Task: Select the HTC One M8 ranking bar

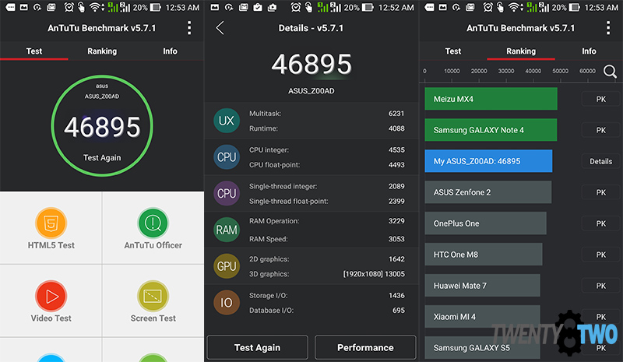Action: [484, 255]
